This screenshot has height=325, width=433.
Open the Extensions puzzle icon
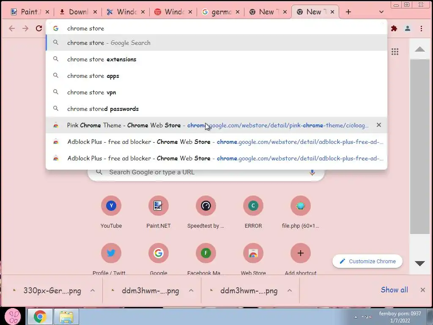click(x=394, y=28)
